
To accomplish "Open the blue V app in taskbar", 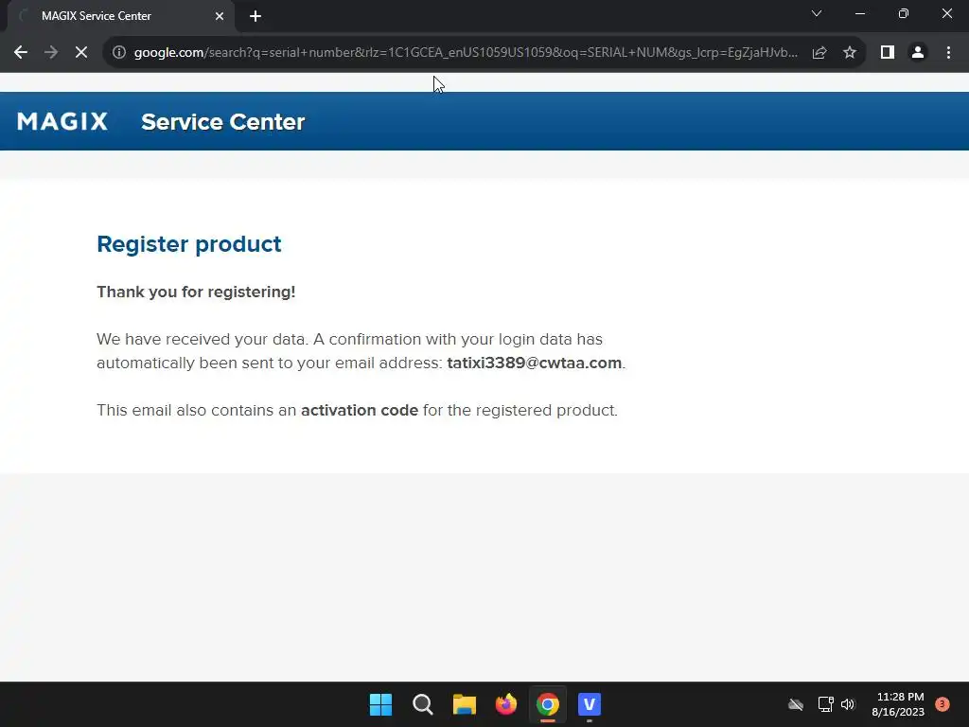I will [x=590, y=704].
